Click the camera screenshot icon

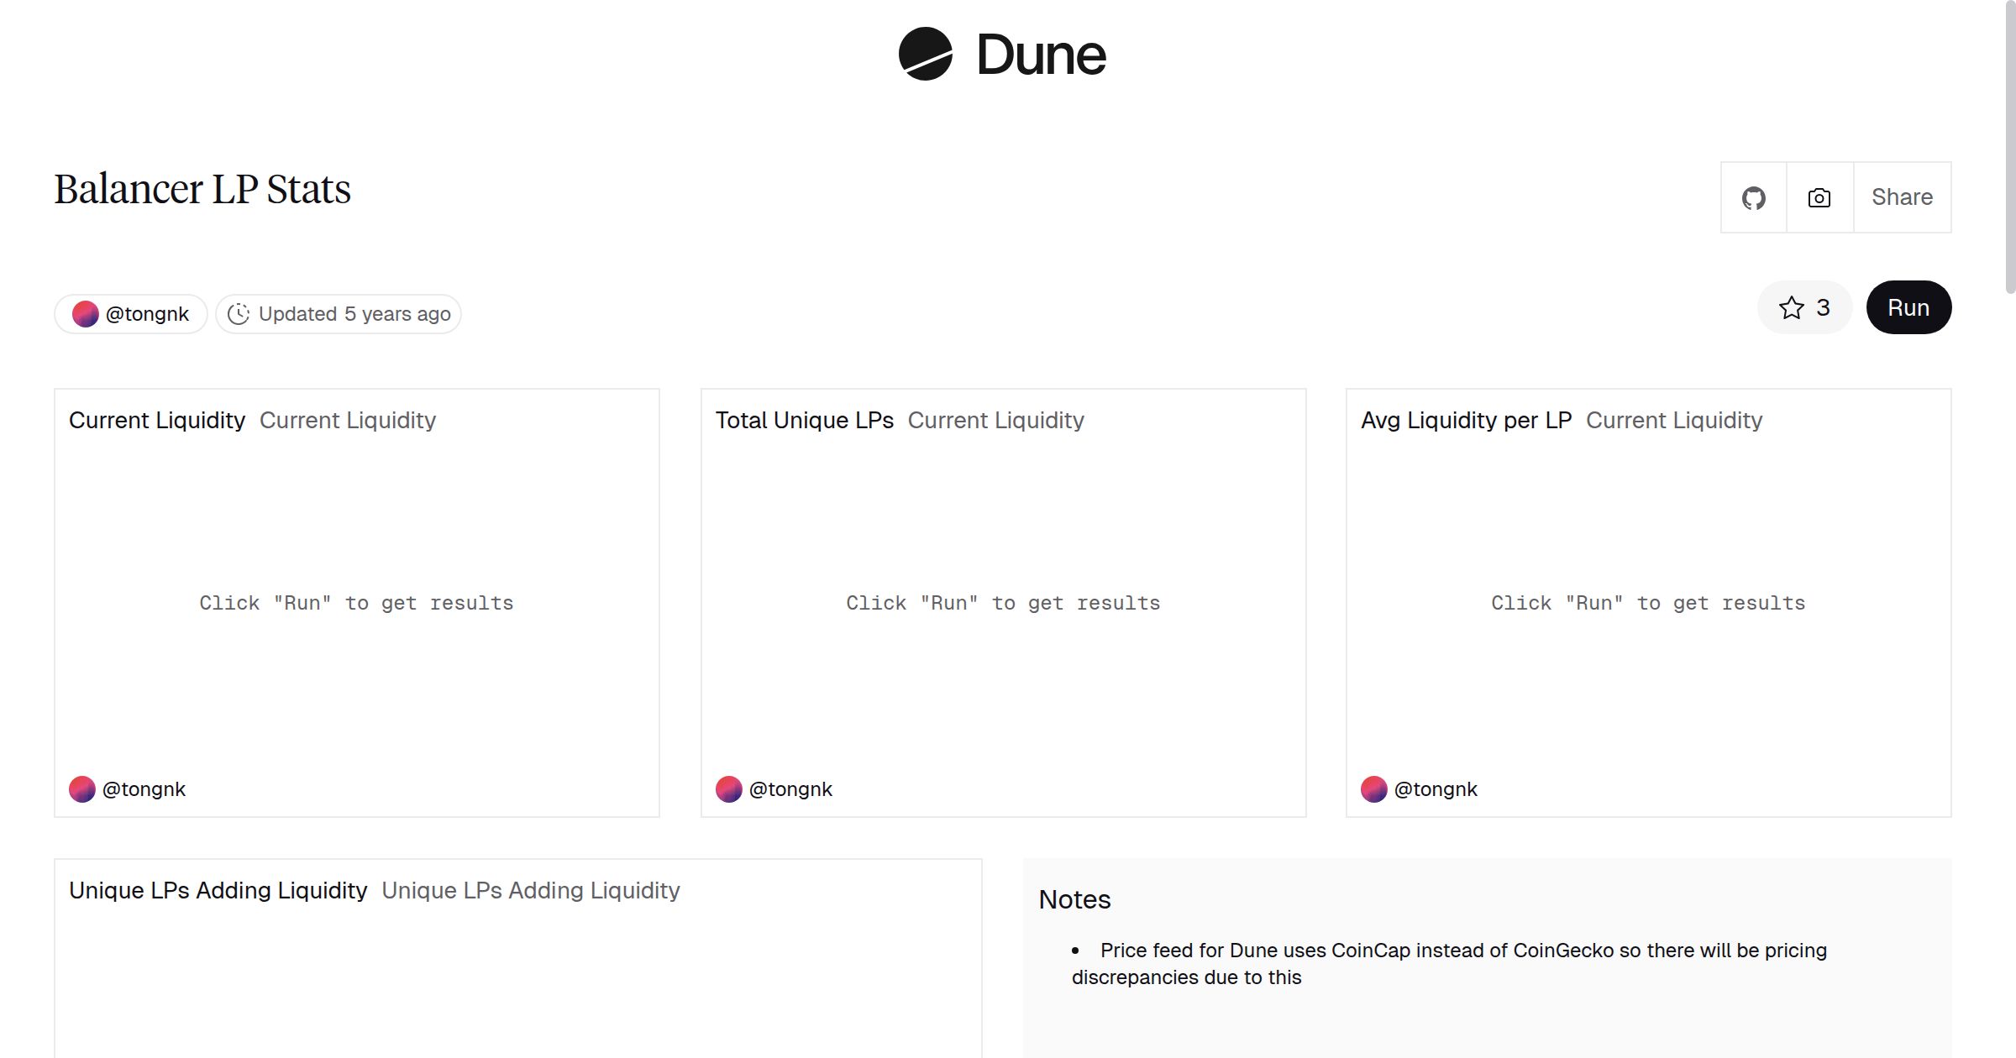pyautogui.click(x=1819, y=198)
